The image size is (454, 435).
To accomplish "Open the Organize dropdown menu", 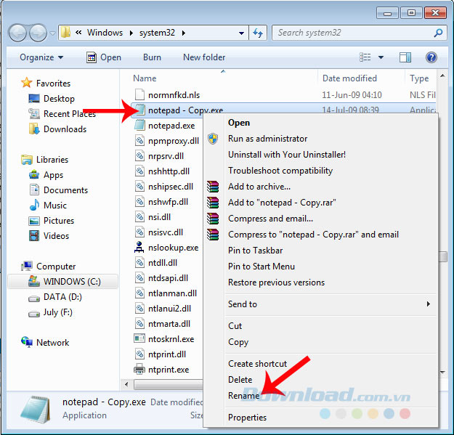I will tap(41, 57).
